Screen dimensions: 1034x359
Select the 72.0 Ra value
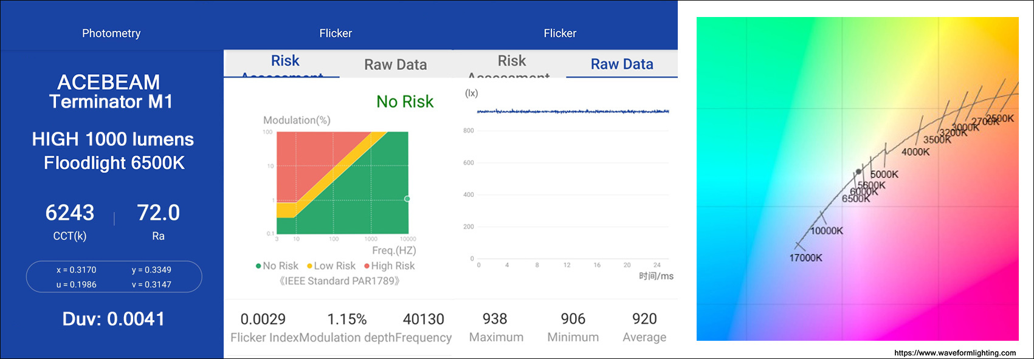(x=159, y=213)
